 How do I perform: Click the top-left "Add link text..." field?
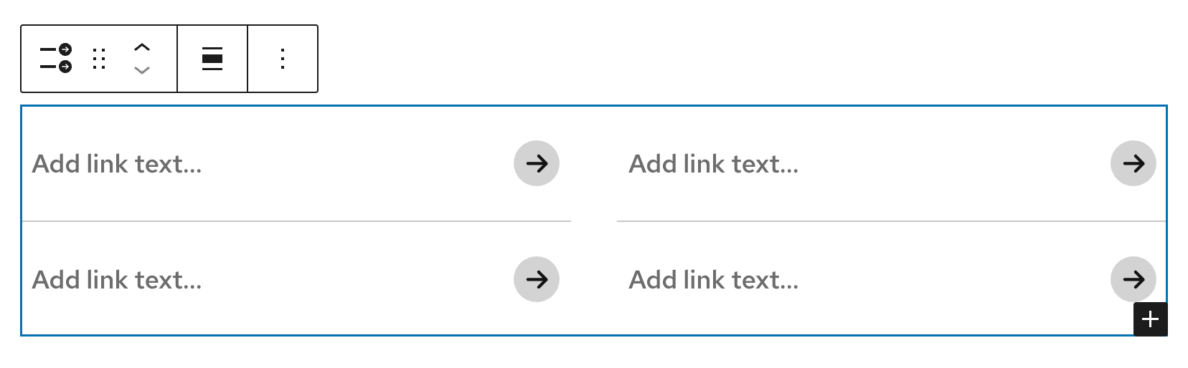click(117, 164)
